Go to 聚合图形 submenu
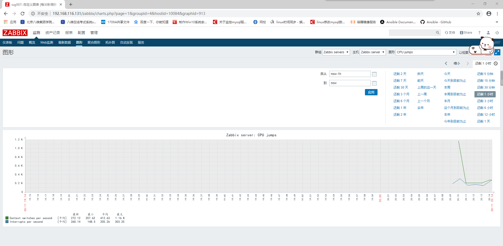The width and height of the screenshot is (503, 246). click(x=94, y=43)
